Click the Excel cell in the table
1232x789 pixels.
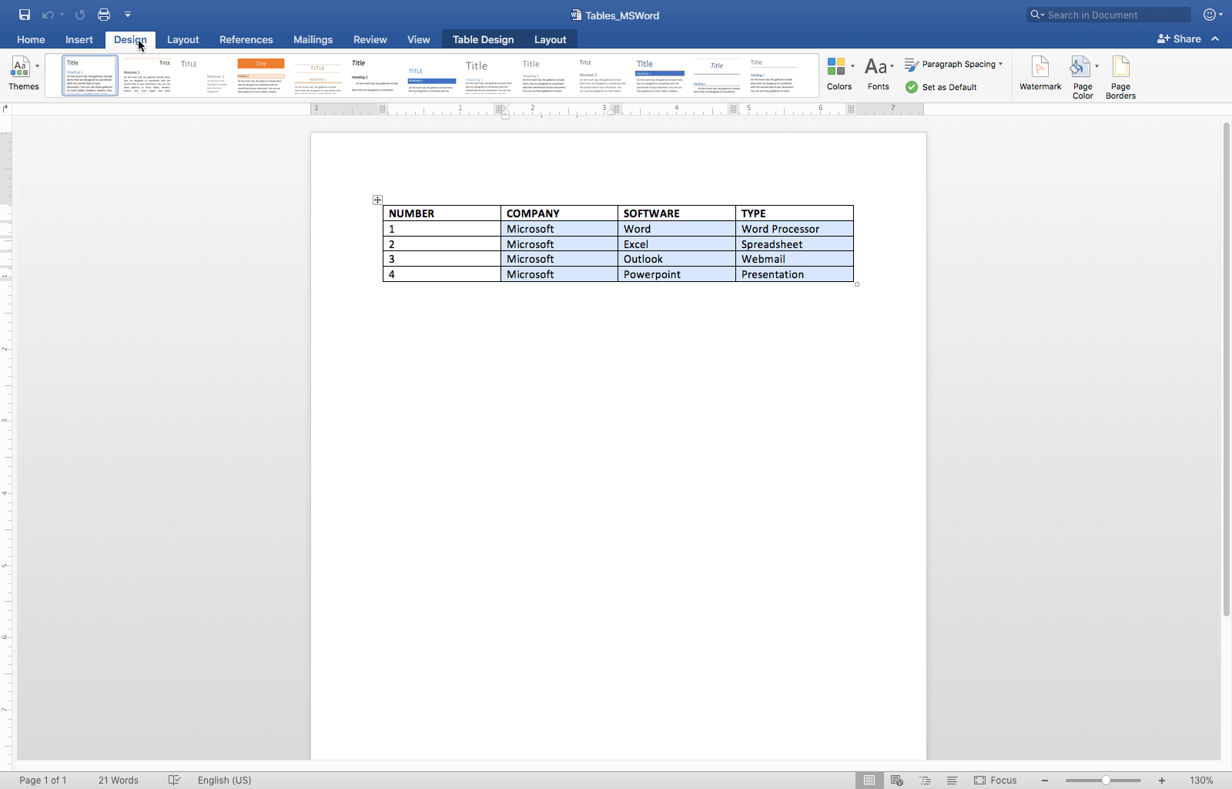click(x=677, y=244)
